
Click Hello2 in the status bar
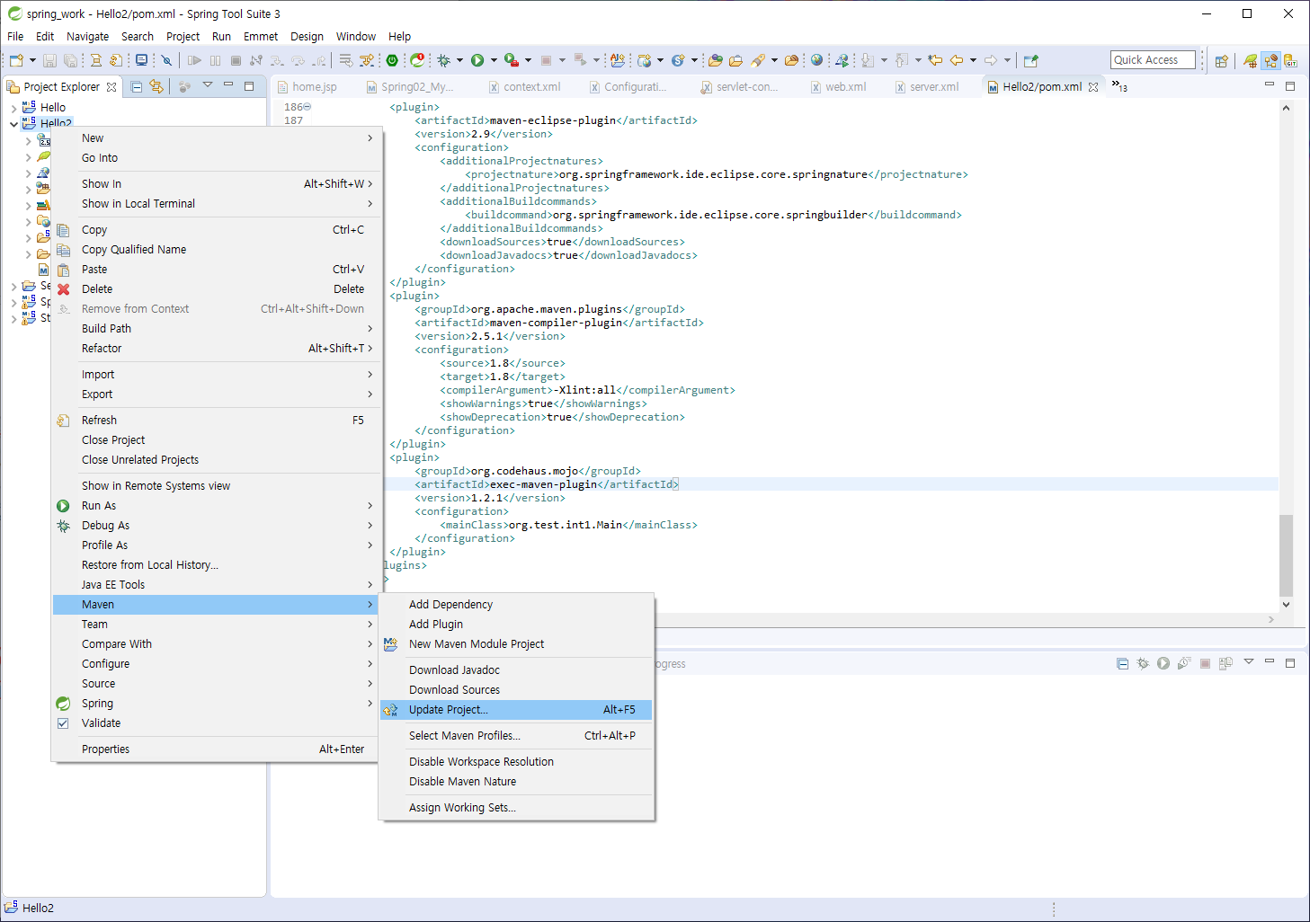[x=38, y=909]
